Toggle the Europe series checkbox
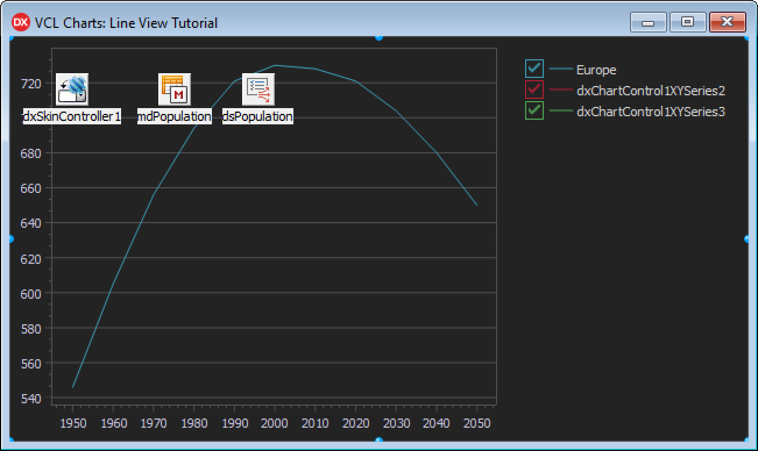The width and height of the screenshot is (758, 451). click(534, 69)
